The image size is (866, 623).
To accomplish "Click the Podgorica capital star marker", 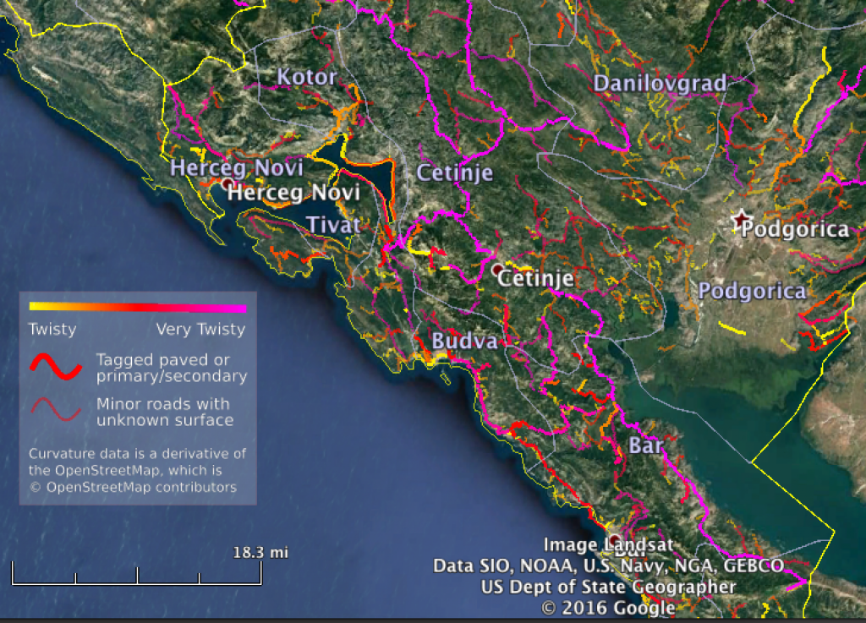I will (741, 220).
